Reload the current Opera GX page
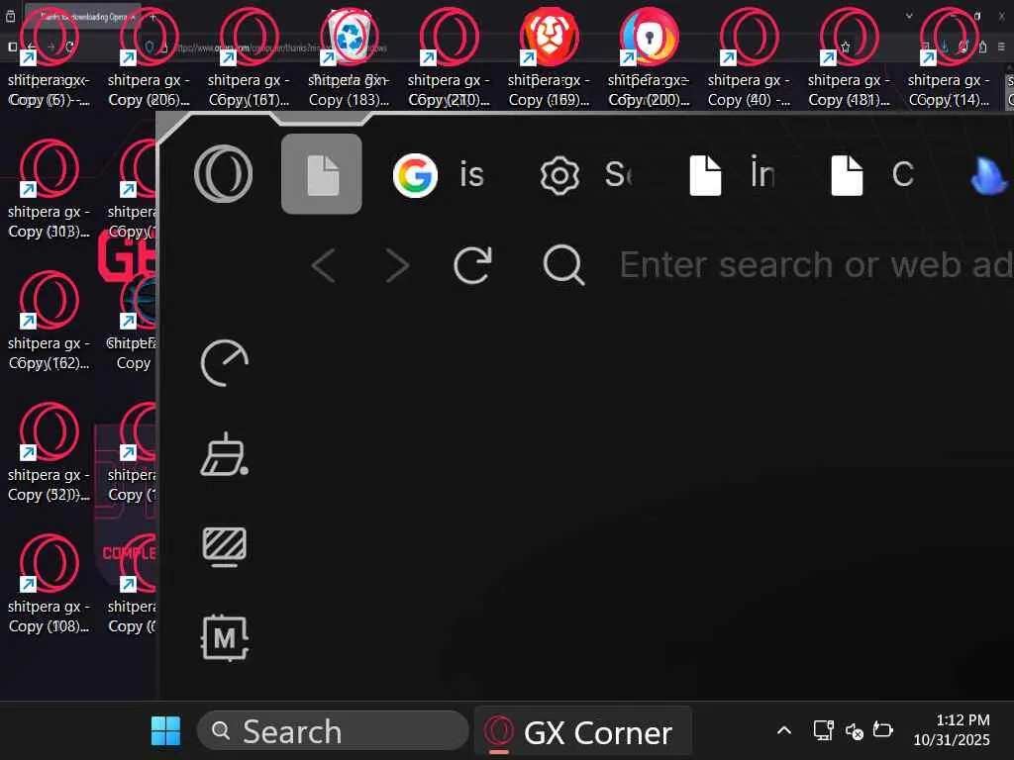1014x760 pixels. pyautogui.click(x=472, y=265)
